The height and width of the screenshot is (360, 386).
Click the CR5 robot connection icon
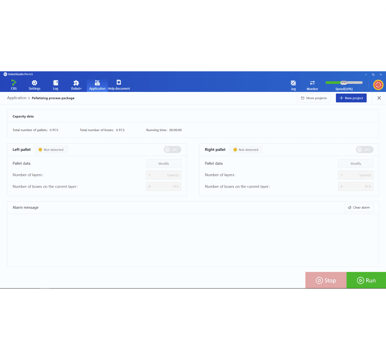coord(14,83)
